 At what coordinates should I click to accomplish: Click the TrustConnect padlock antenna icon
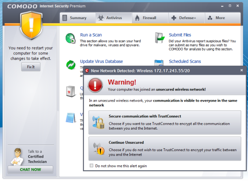(x=98, y=122)
